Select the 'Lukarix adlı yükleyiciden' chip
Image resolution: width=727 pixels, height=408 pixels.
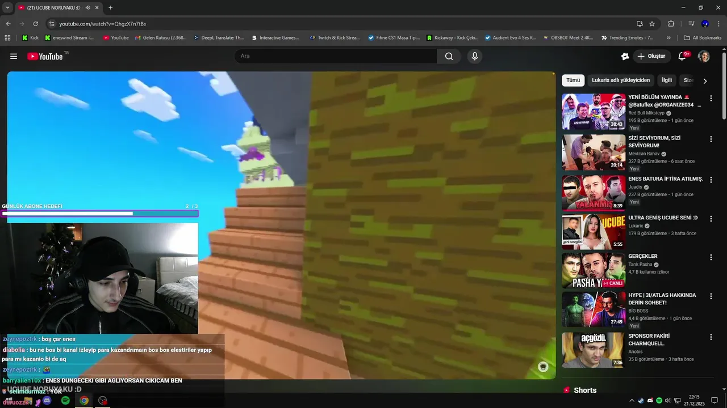click(x=621, y=80)
